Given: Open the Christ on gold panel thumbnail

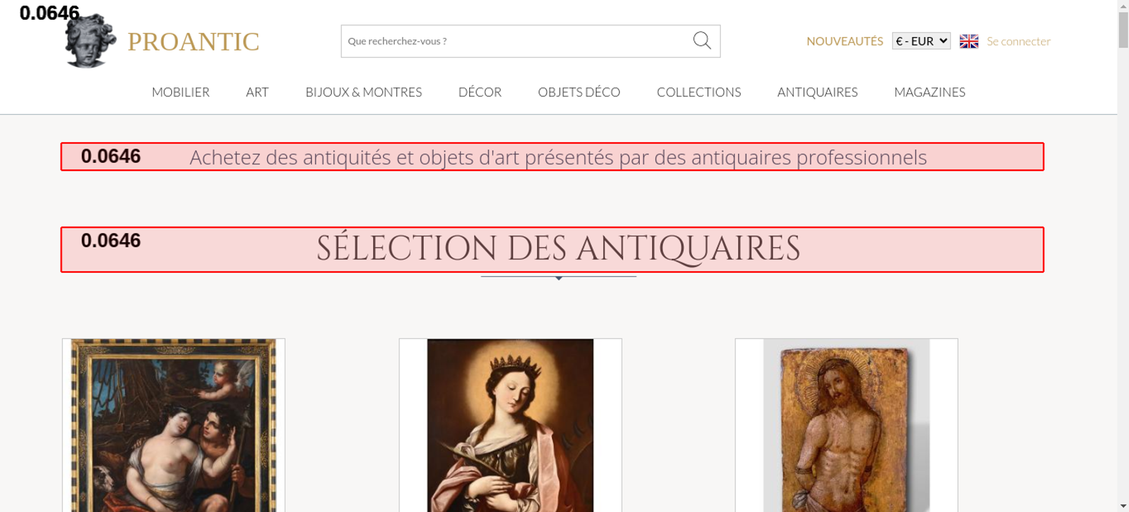Looking at the screenshot, I should pos(846,426).
